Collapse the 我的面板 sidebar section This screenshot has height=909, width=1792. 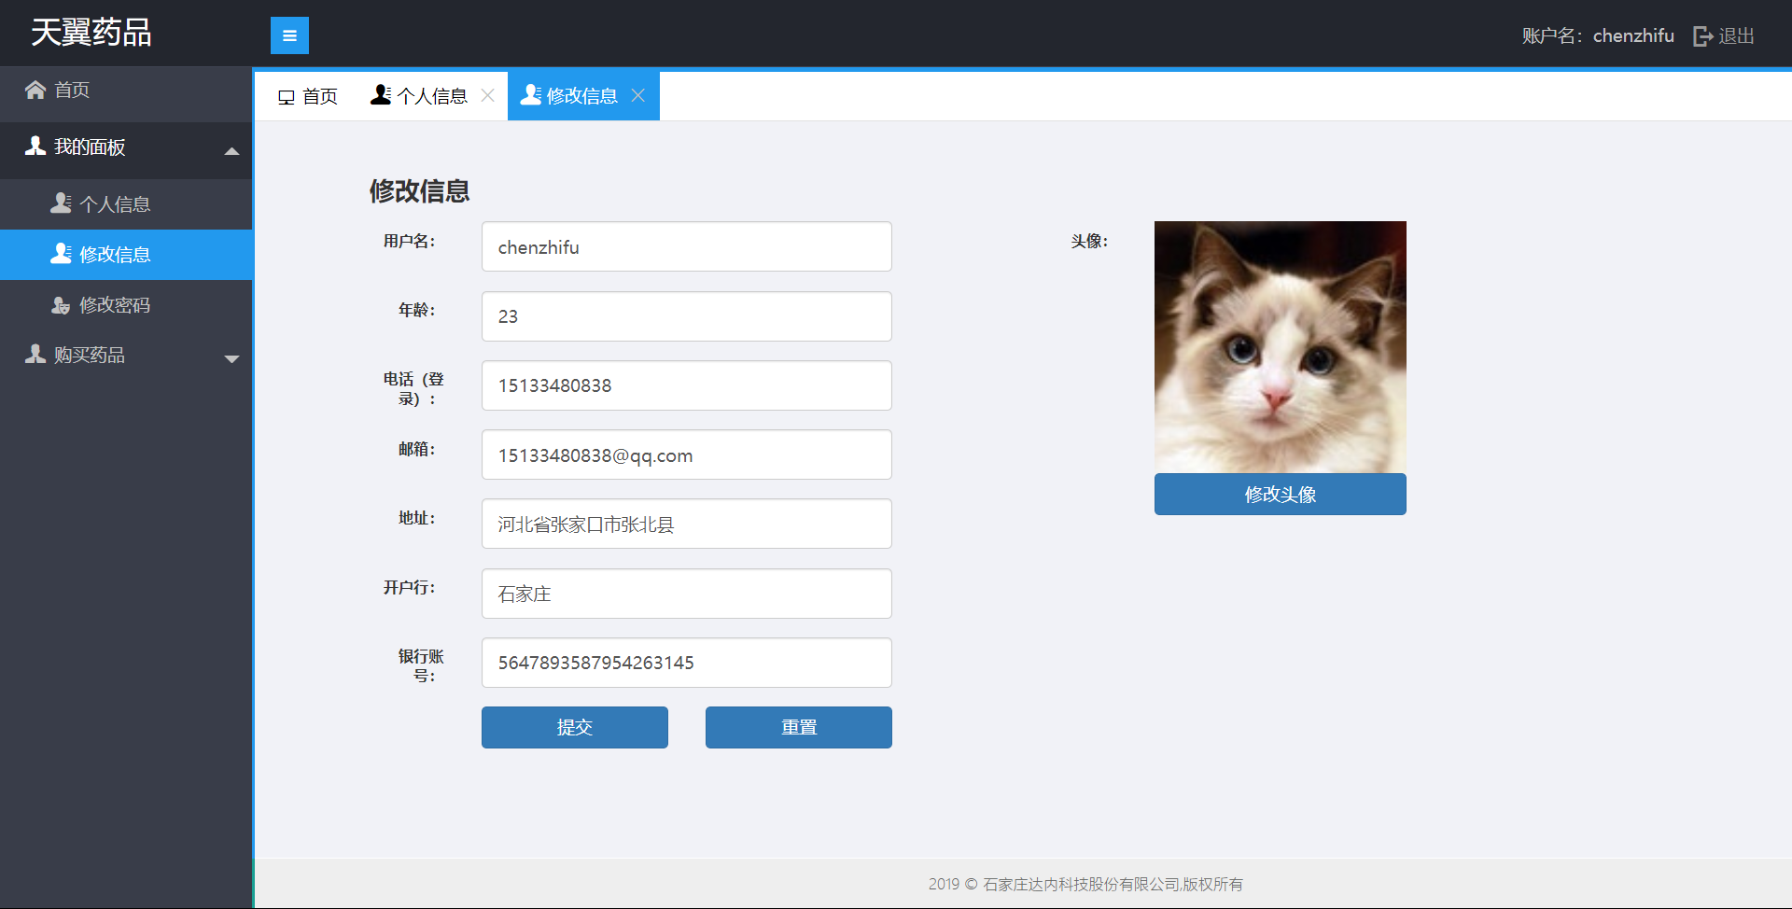pos(231,150)
